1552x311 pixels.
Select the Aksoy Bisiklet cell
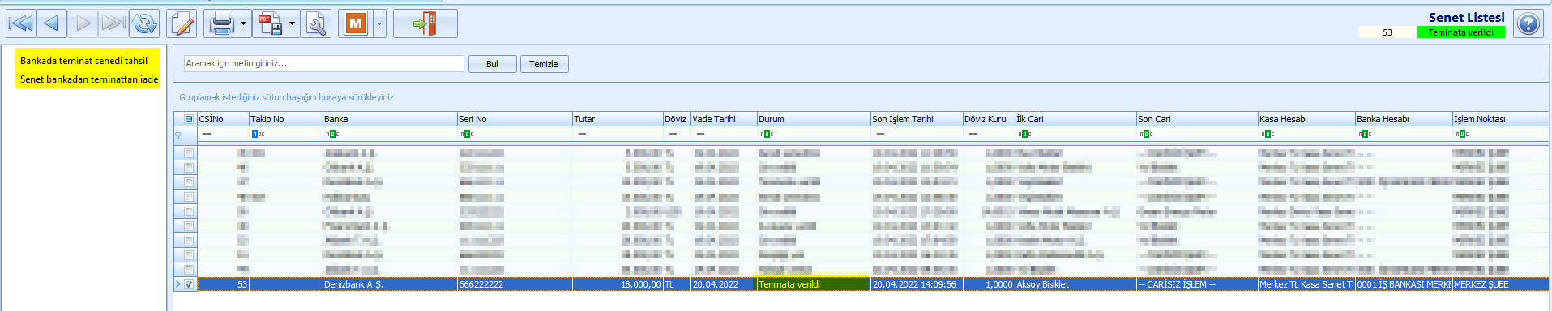pos(1075,284)
